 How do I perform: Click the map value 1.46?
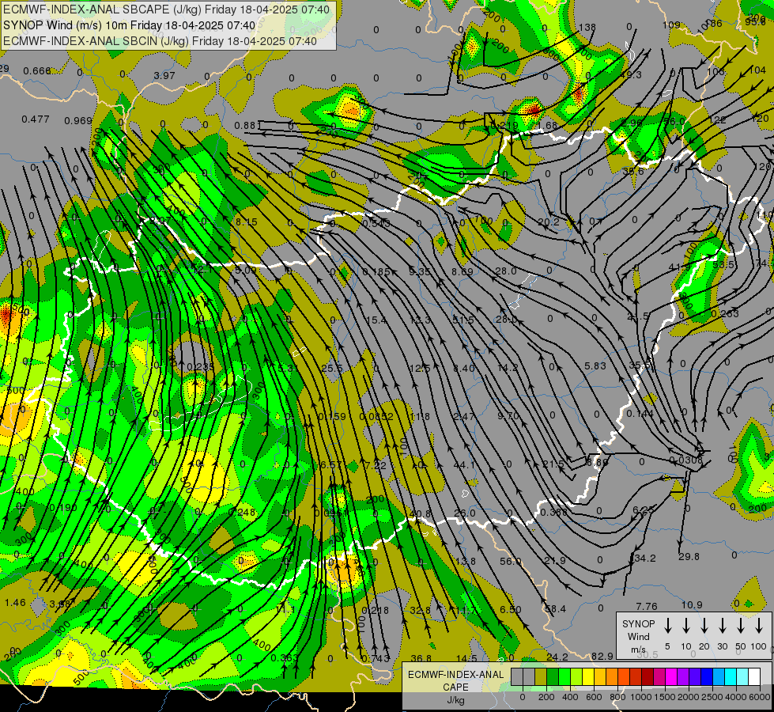coord(15,602)
